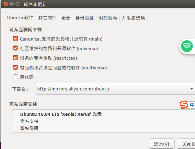Image resolution: width=195 pixels, height=149 pixels.
Task: Maximize the Software & Updates window
Action: tap(17, 4)
